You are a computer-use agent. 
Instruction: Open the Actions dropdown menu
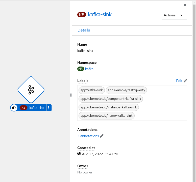[x=174, y=15]
